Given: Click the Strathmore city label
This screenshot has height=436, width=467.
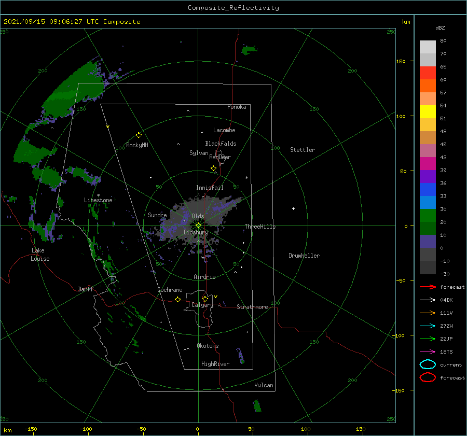Looking at the screenshot, I should click(252, 307).
